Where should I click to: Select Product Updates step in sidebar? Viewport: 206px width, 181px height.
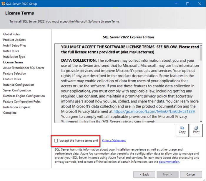pos(14,40)
